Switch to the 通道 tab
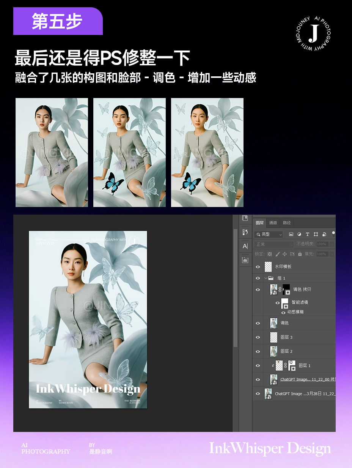352x468 pixels. tap(273, 223)
